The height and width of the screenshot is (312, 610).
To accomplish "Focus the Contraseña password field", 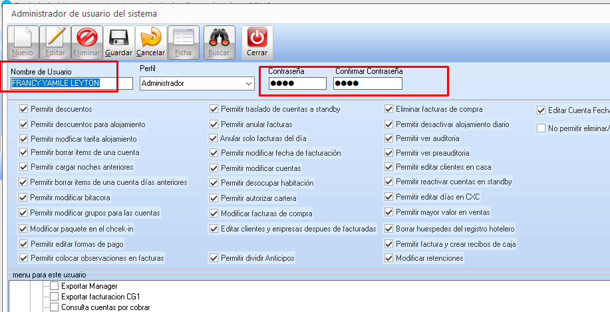I will pyautogui.click(x=296, y=84).
